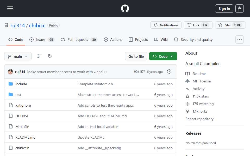Click rui314 author name in commit bar
The image size is (250, 156).
pos(20,72)
